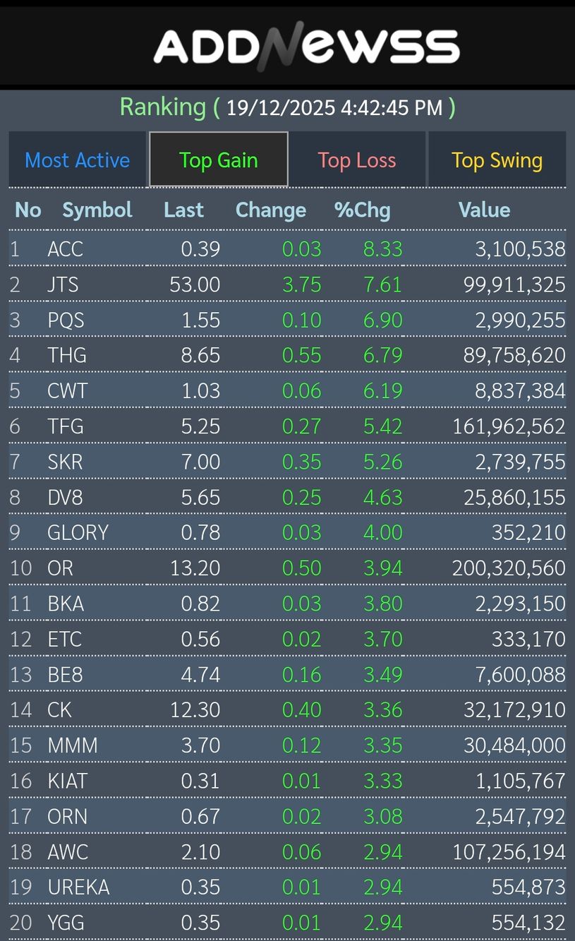Show the Top Swing ranking tab
This screenshot has height=941, width=575.
[497, 160]
